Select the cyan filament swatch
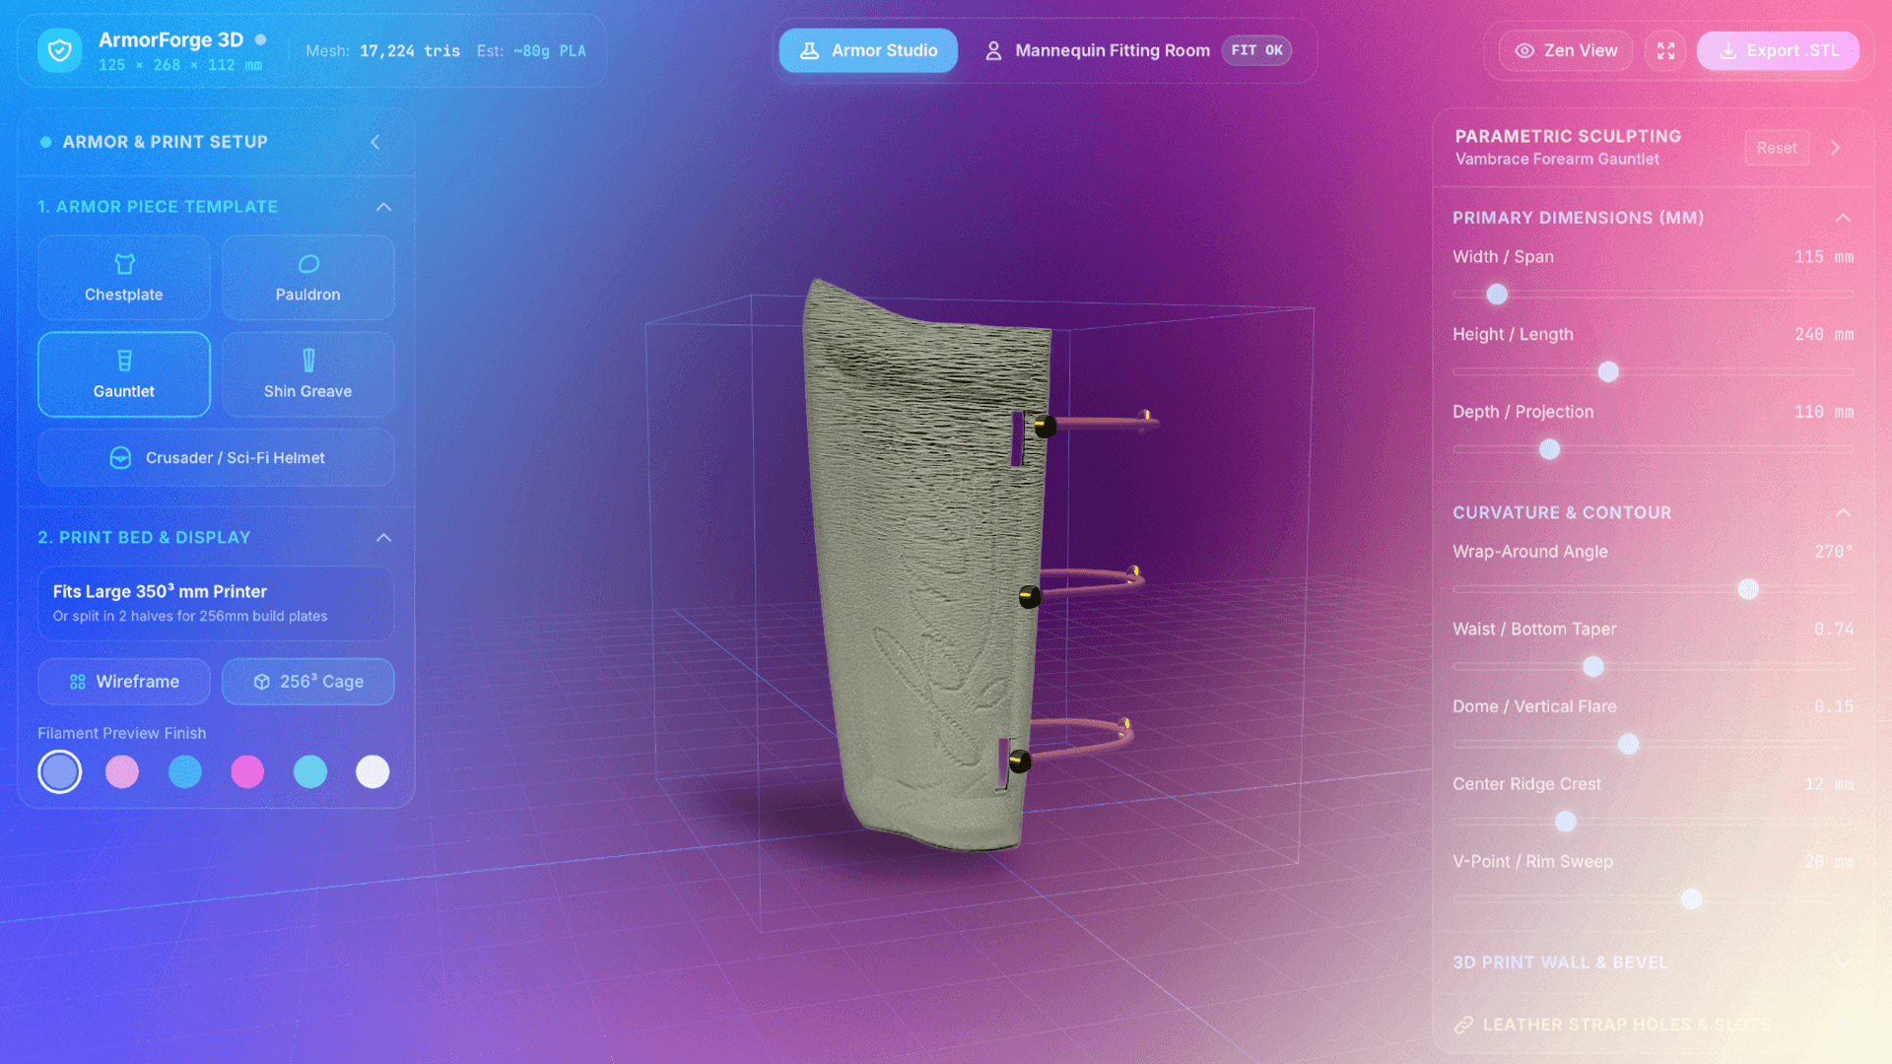 (310, 771)
